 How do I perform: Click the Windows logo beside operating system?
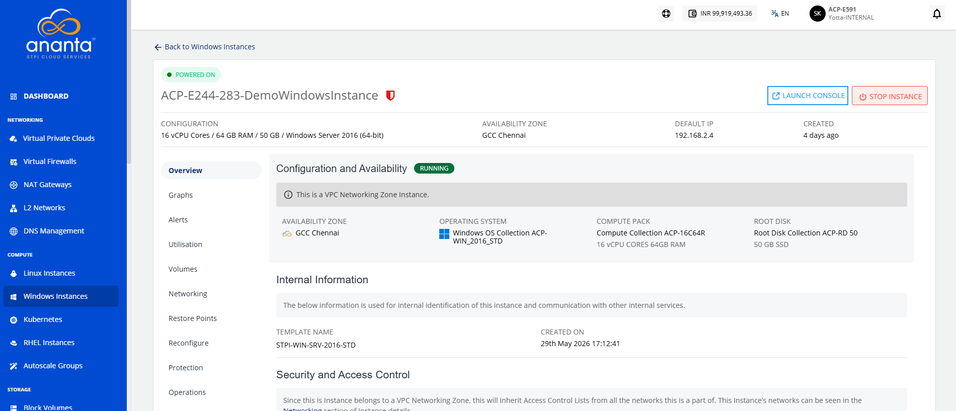point(444,234)
